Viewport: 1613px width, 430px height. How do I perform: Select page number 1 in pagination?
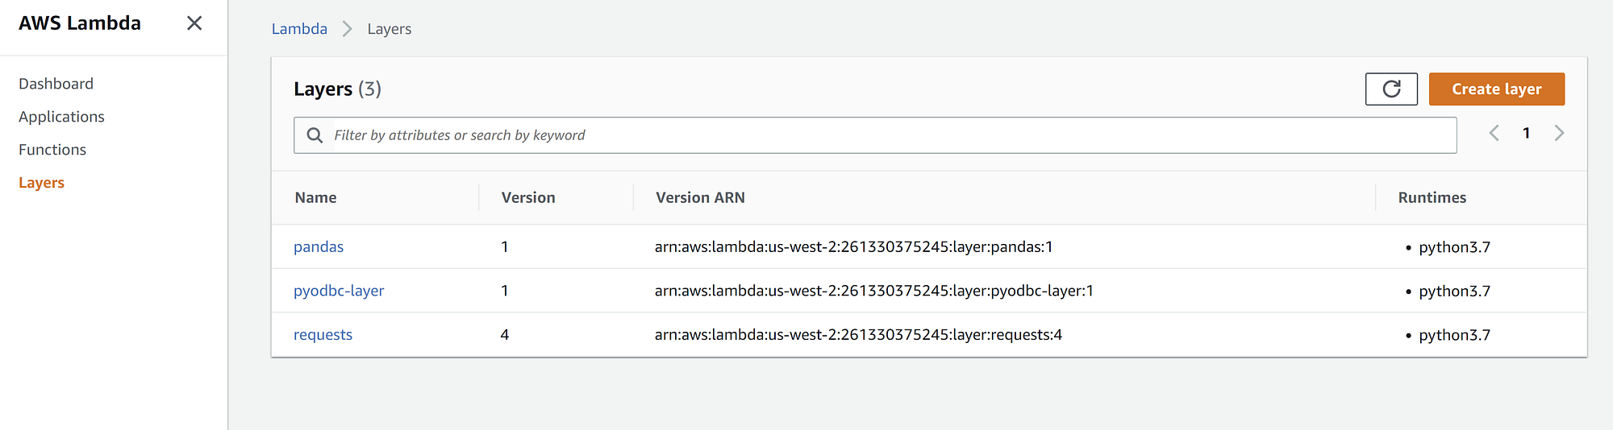pyautogui.click(x=1526, y=134)
